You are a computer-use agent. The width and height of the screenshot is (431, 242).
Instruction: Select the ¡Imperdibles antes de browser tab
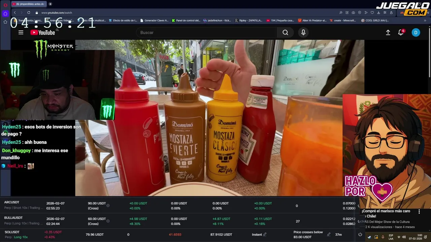click(x=28, y=4)
